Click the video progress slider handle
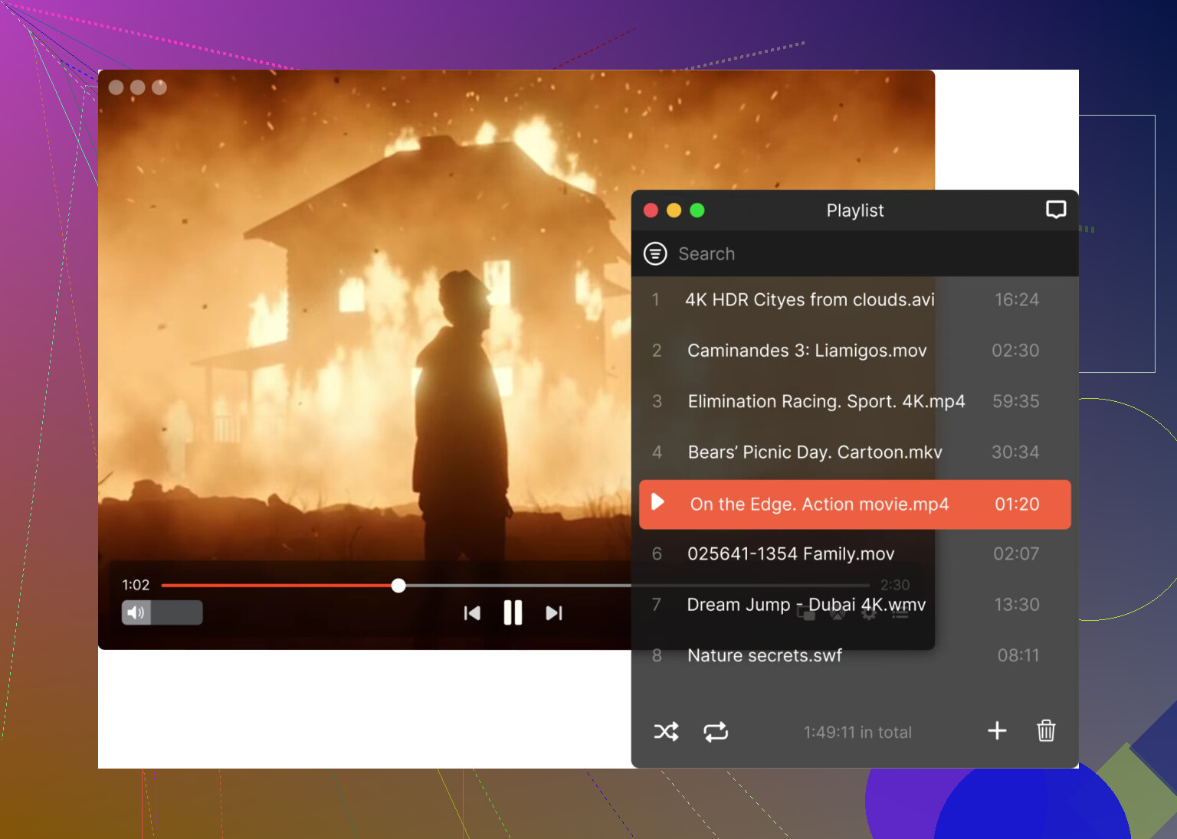Viewport: 1177px width, 839px height. click(398, 586)
